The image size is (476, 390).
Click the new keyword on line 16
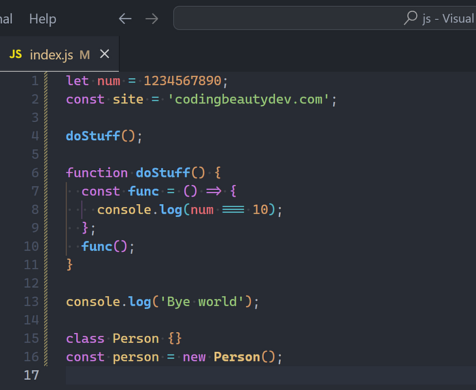click(194, 357)
